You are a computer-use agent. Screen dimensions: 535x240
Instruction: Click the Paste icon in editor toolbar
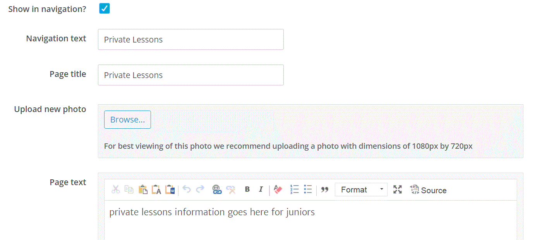tap(143, 190)
